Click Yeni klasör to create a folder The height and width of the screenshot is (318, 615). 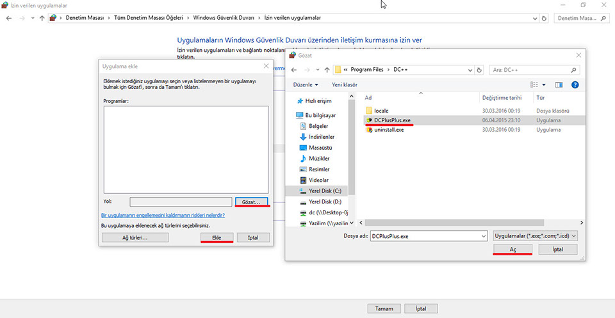click(x=345, y=84)
